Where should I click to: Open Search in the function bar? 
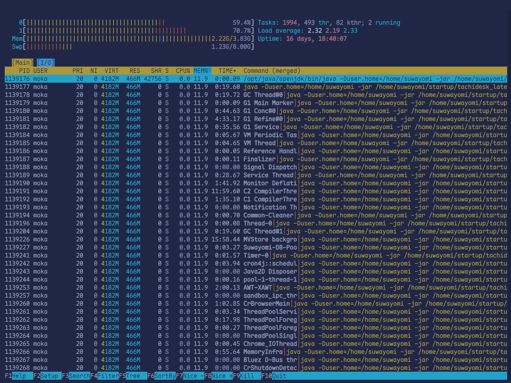[79, 376]
